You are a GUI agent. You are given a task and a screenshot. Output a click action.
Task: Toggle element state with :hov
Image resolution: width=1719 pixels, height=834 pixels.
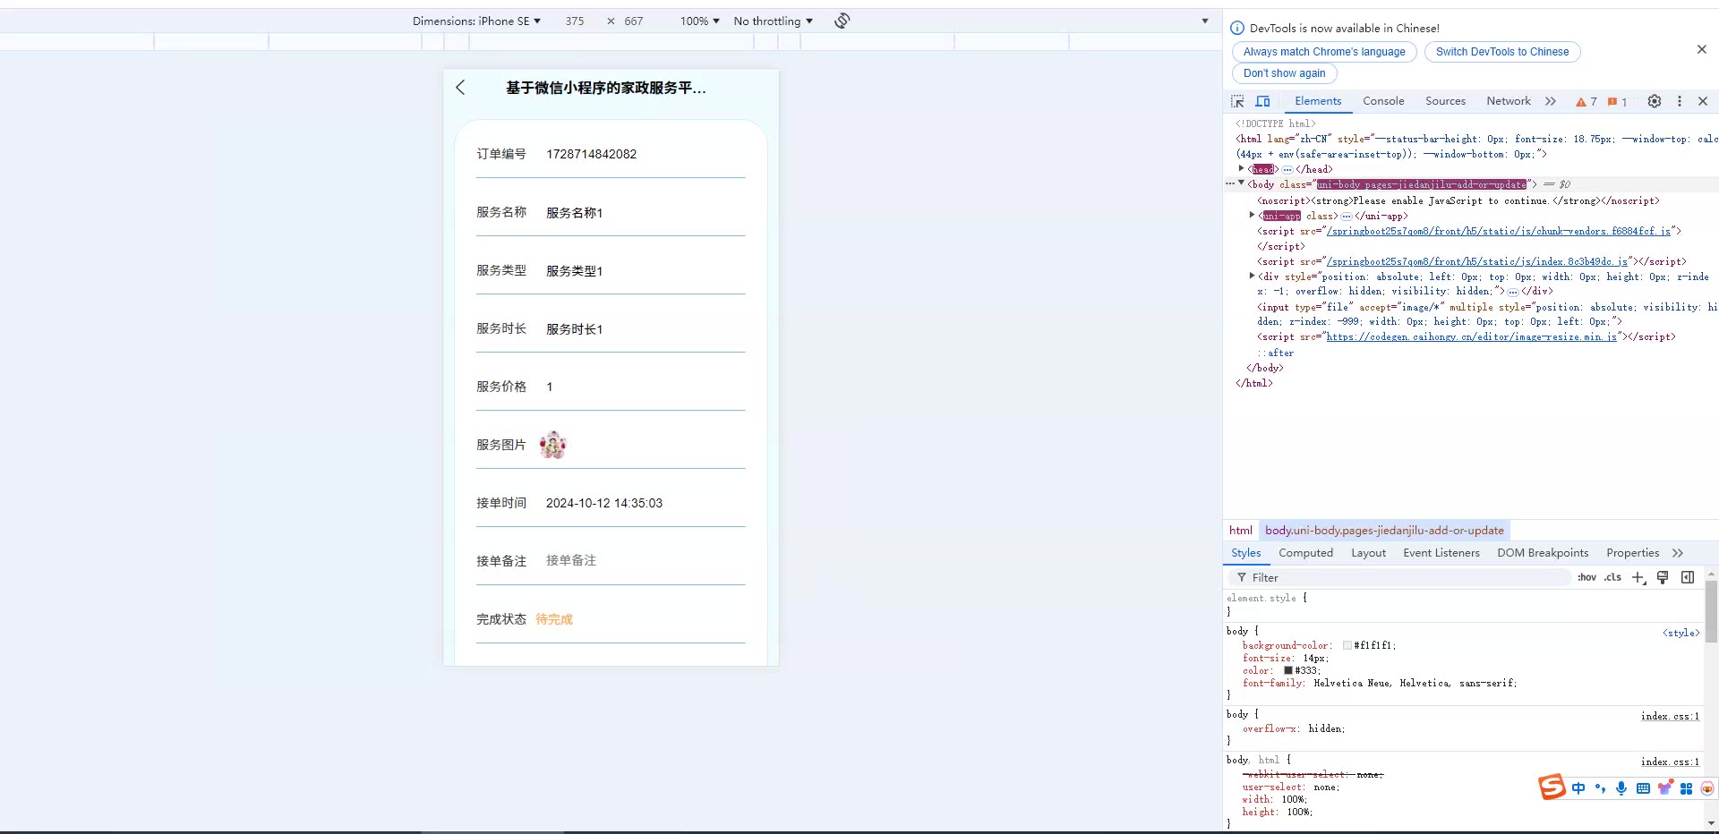coord(1586,578)
